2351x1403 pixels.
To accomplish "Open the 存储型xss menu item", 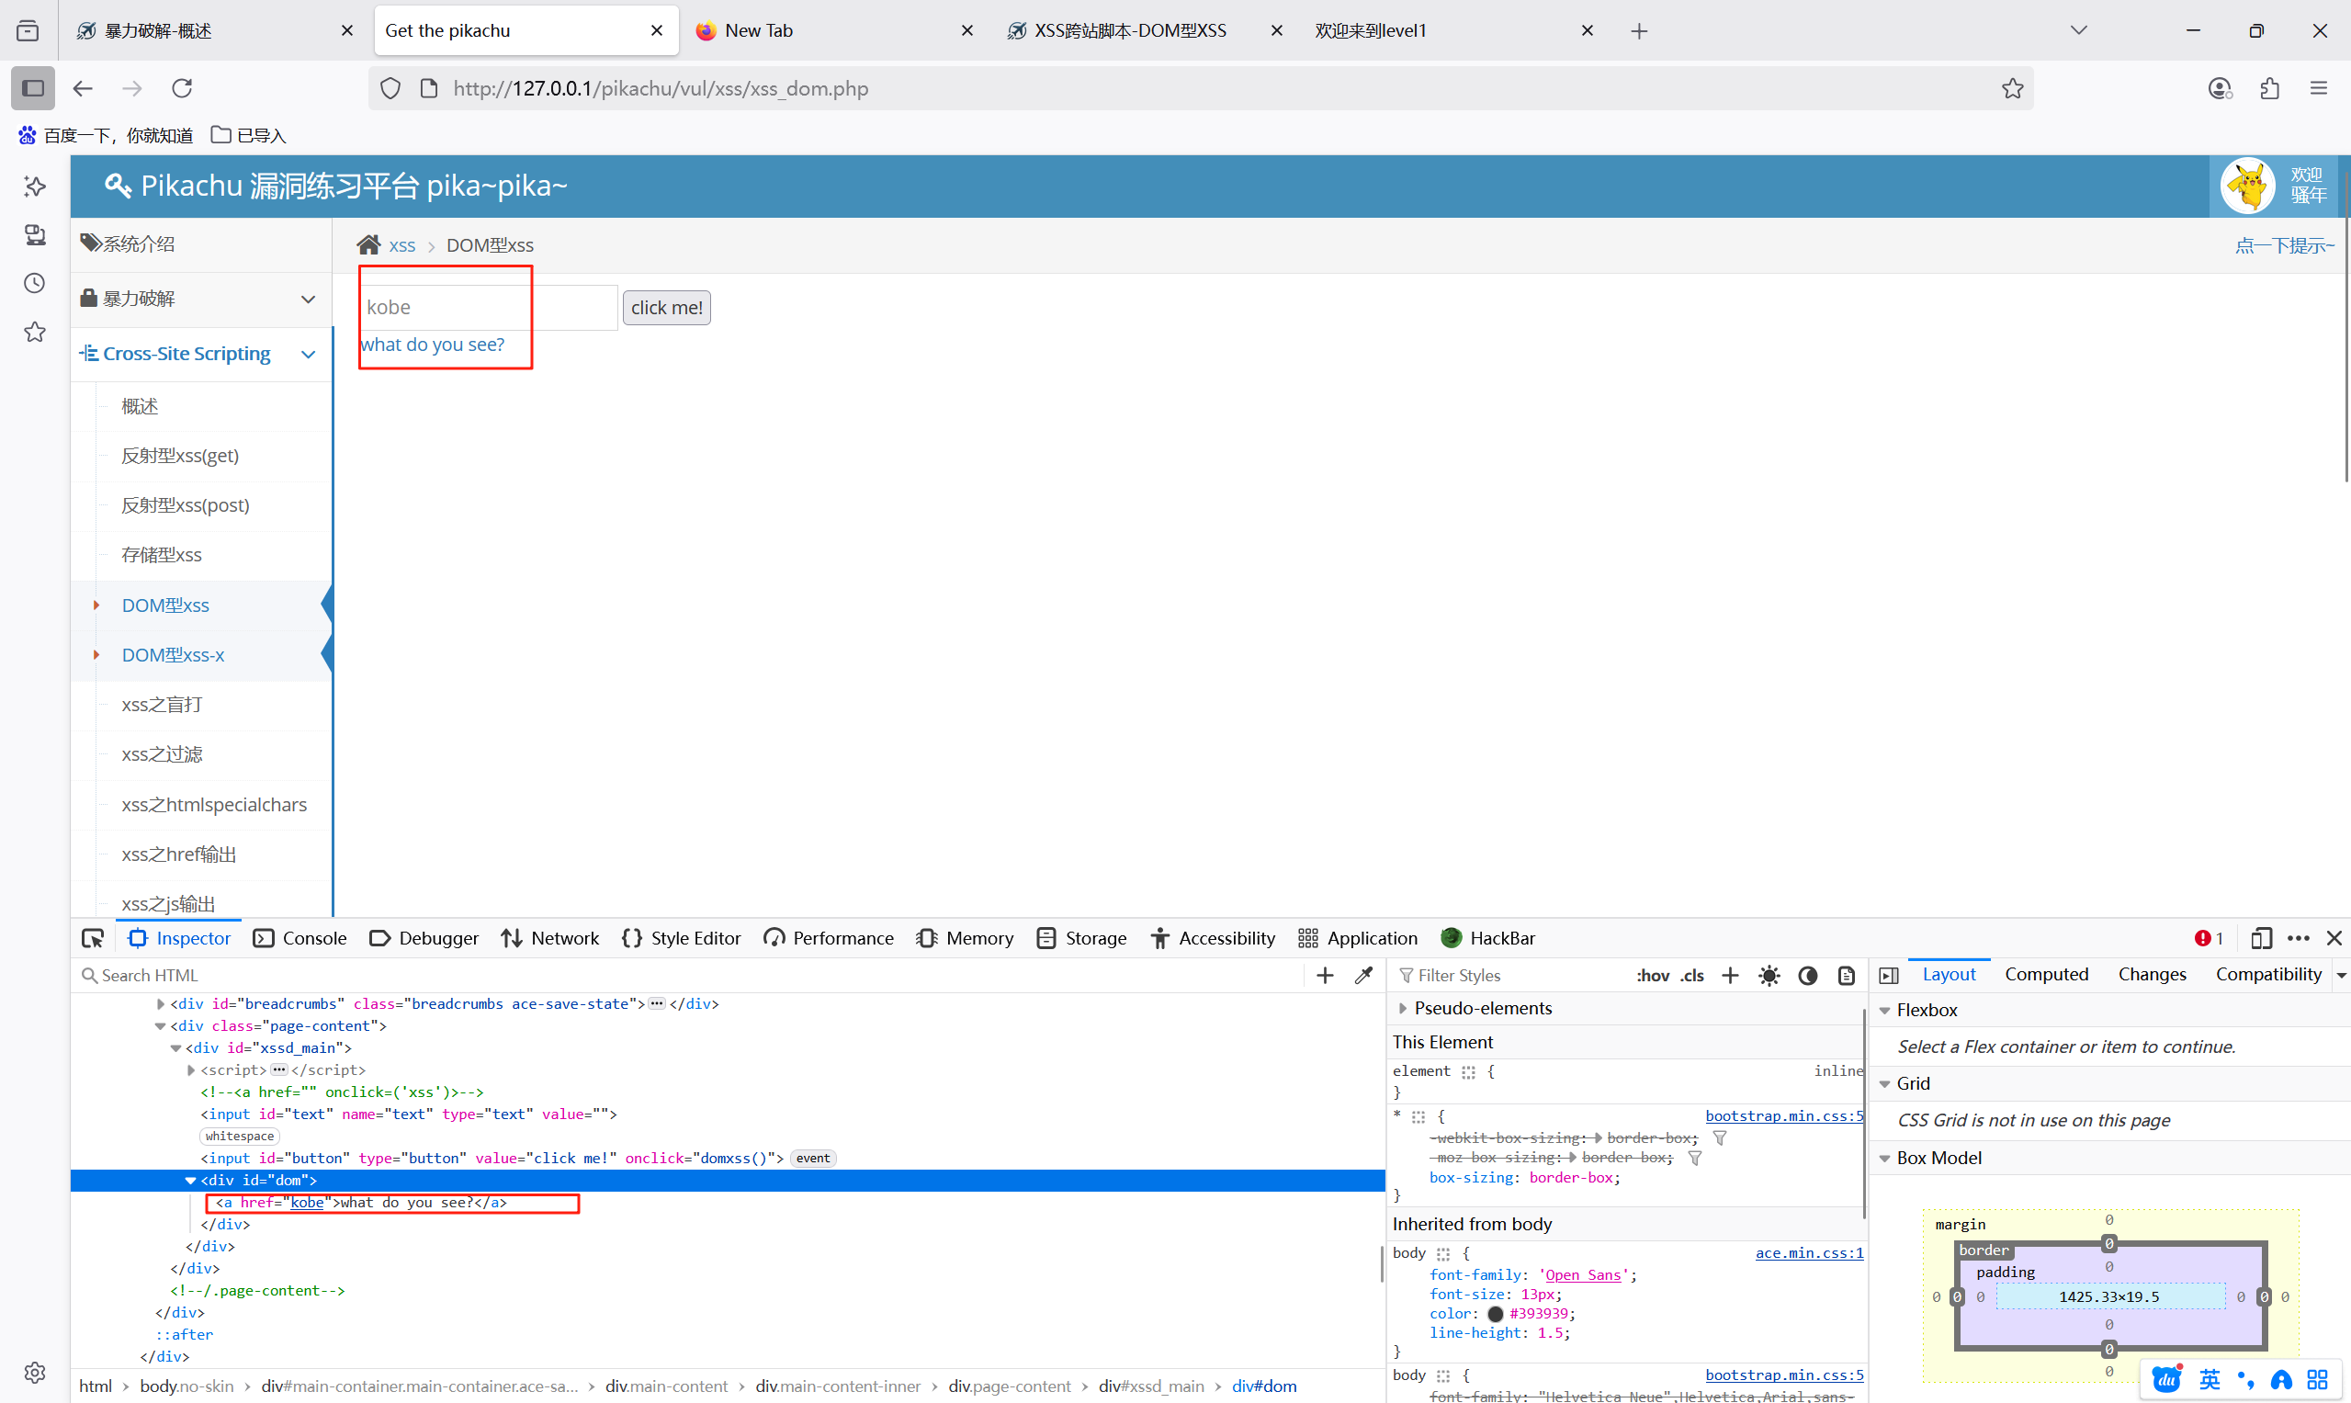I will coord(162,555).
